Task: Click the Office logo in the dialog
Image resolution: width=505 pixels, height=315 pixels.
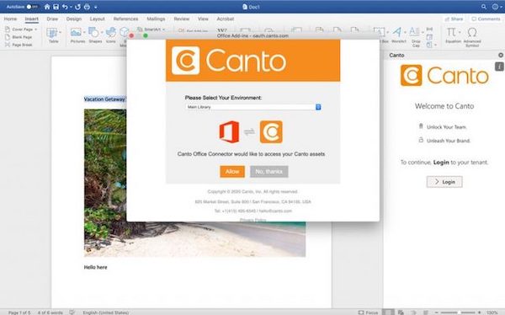Action: coord(229,131)
